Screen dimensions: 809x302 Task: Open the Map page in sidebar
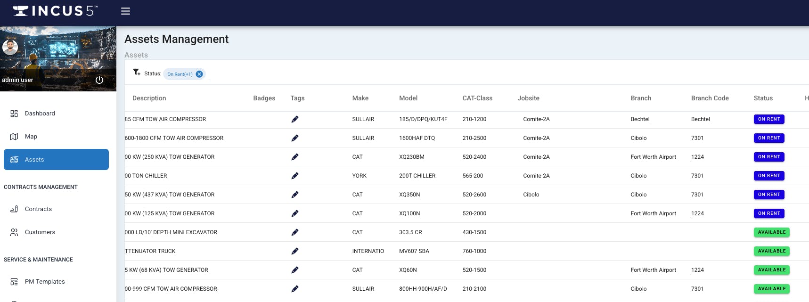(x=31, y=137)
